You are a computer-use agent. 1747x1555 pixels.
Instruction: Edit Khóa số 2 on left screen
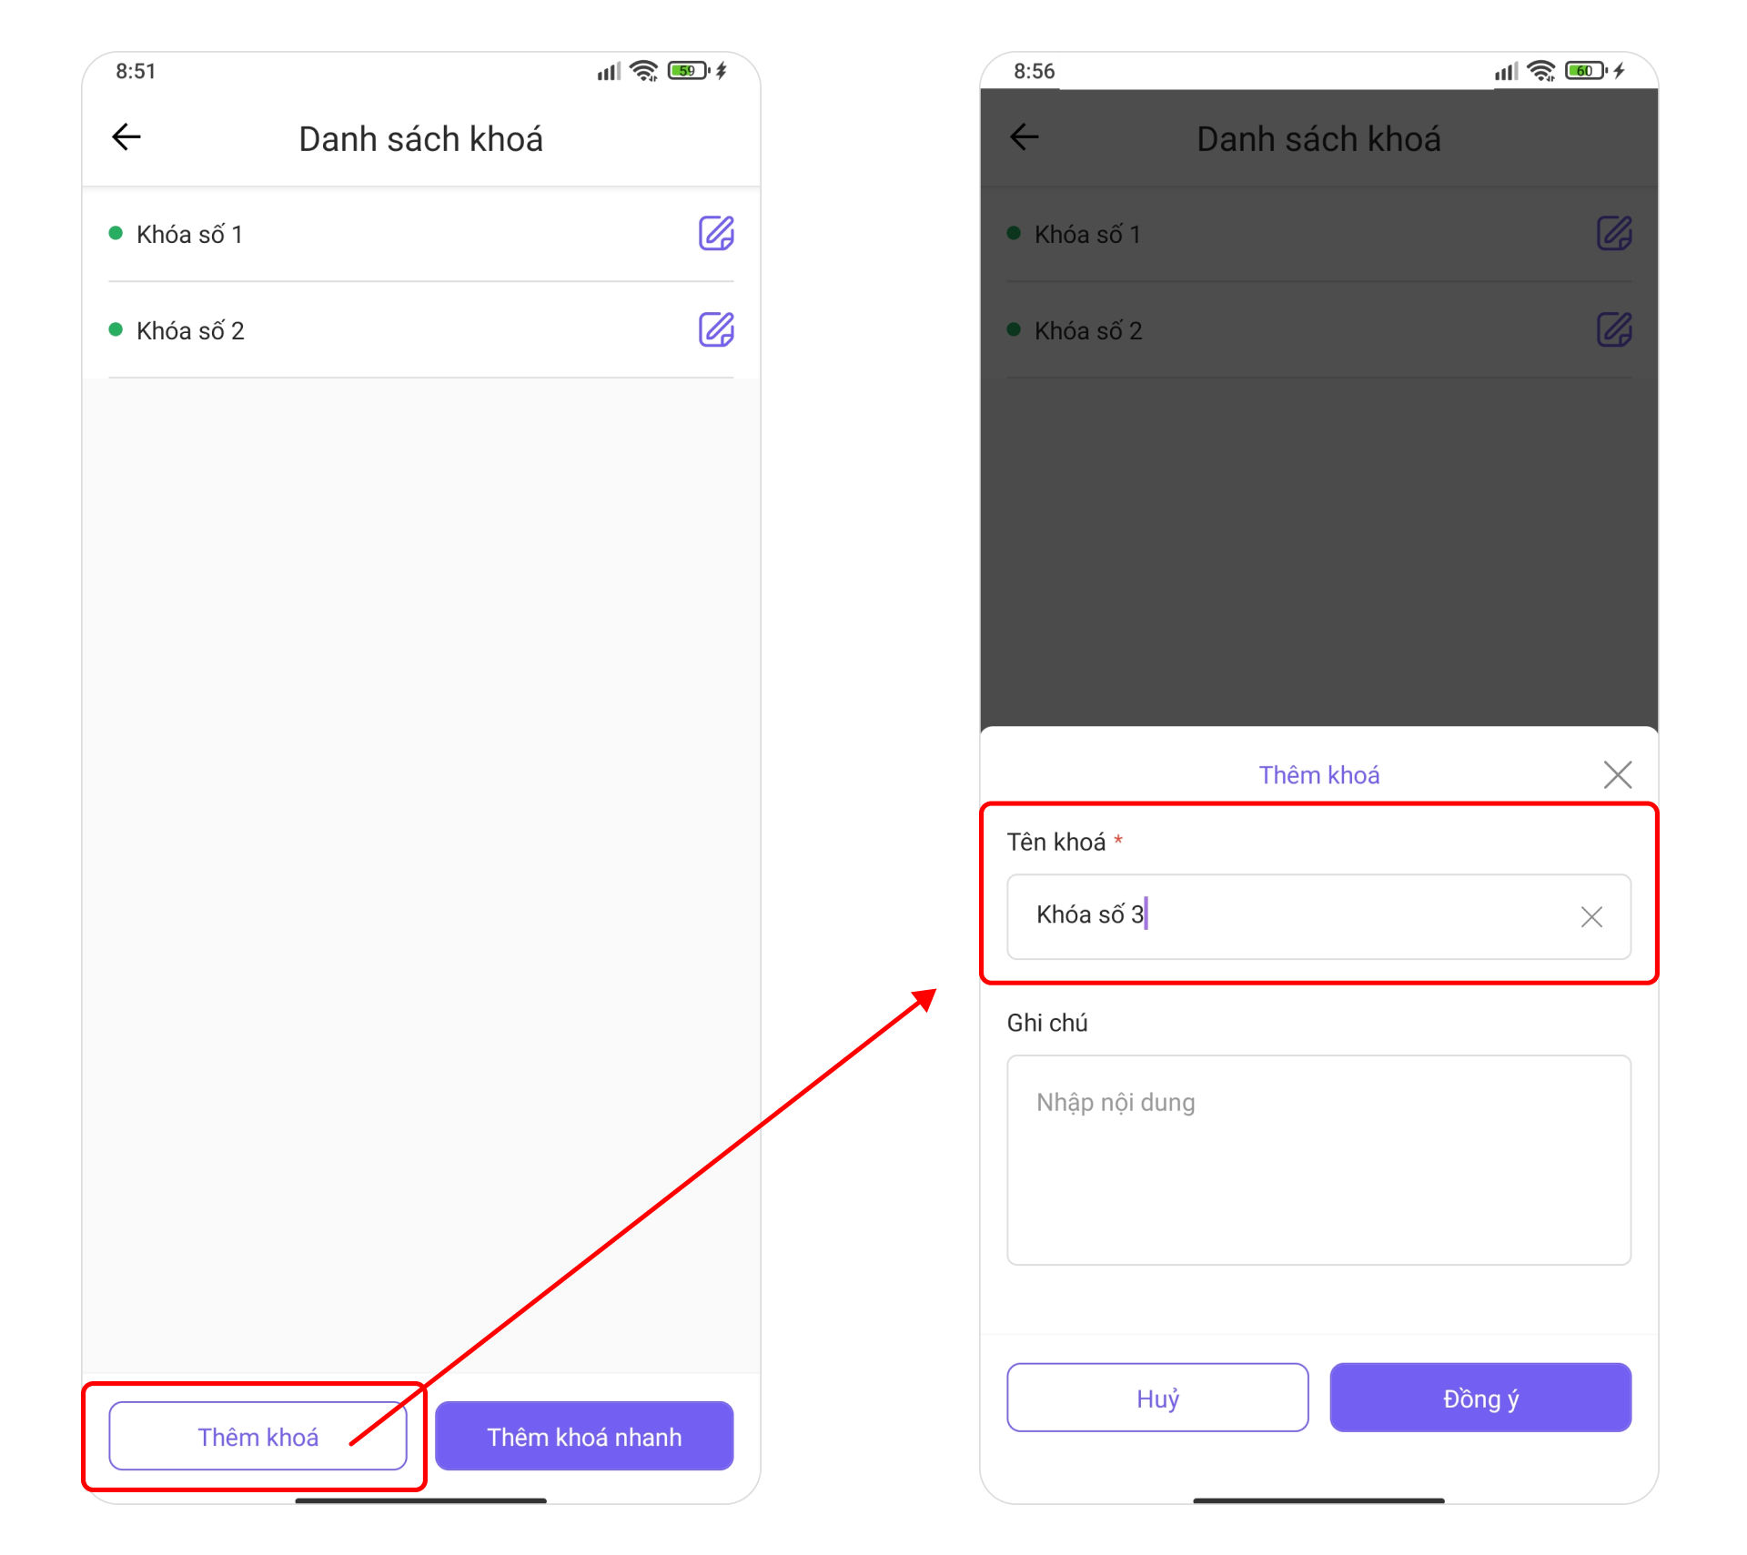click(716, 329)
